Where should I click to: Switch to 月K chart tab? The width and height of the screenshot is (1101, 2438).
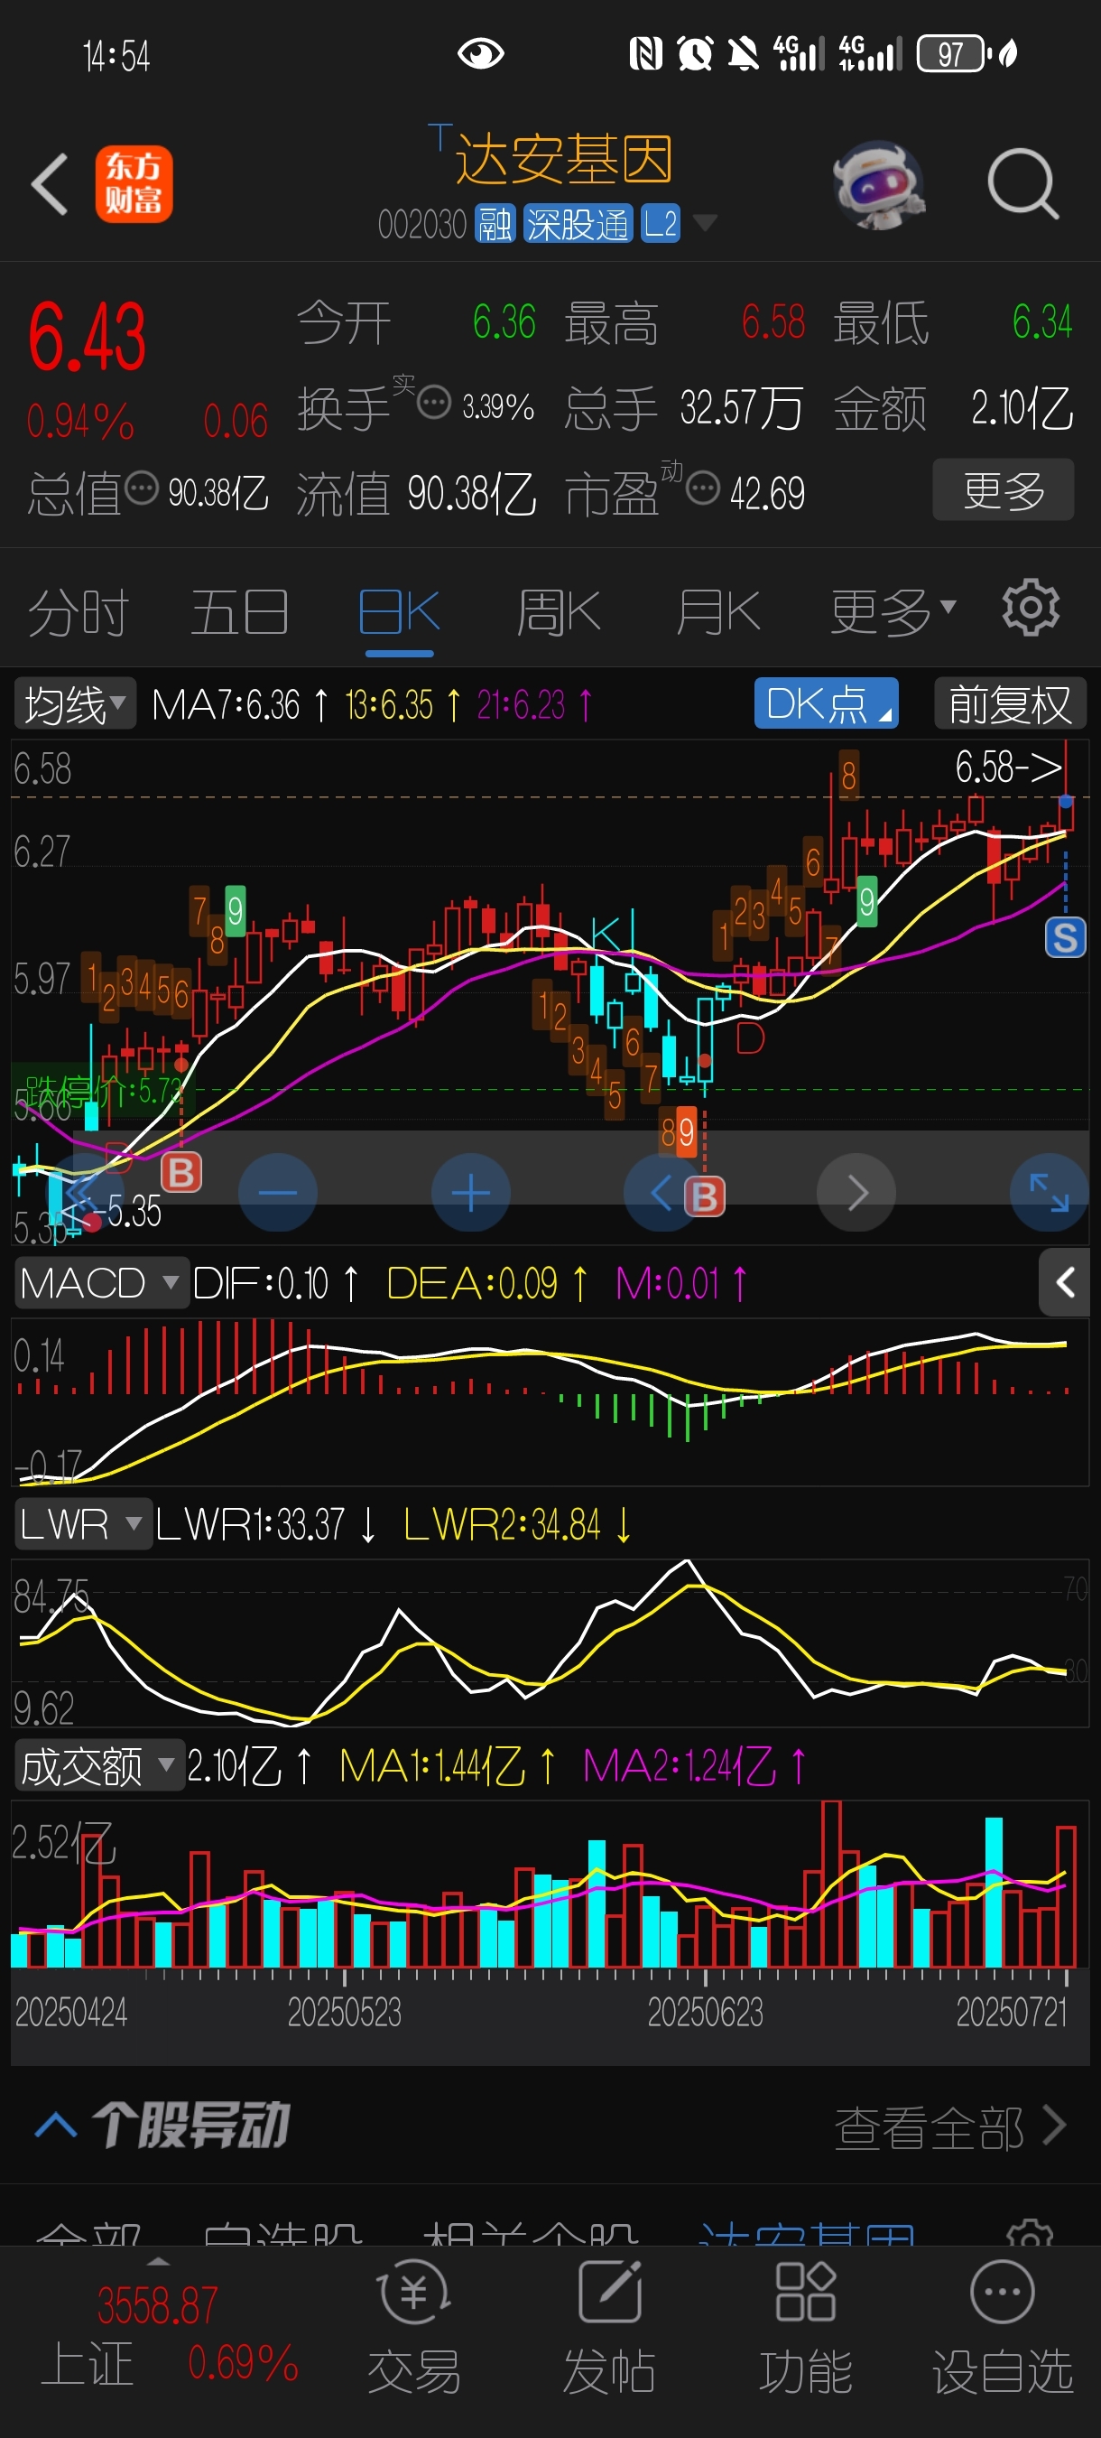(718, 612)
